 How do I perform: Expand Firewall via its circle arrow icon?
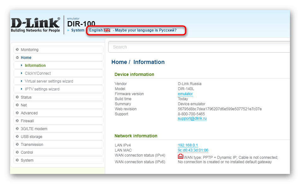17,121
